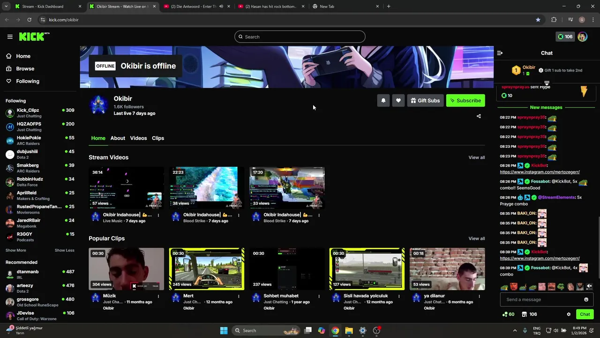Open the shop icon showing 106
The image size is (600, 338).
point(530,315)
